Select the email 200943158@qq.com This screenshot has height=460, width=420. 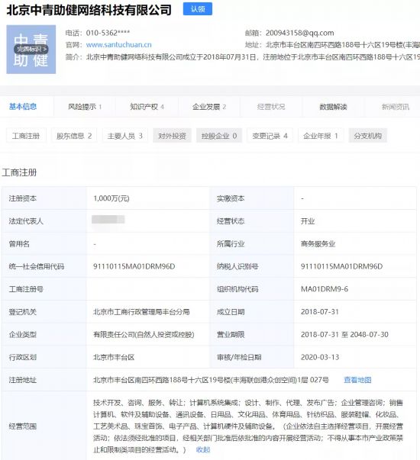[x=299, y=33]
